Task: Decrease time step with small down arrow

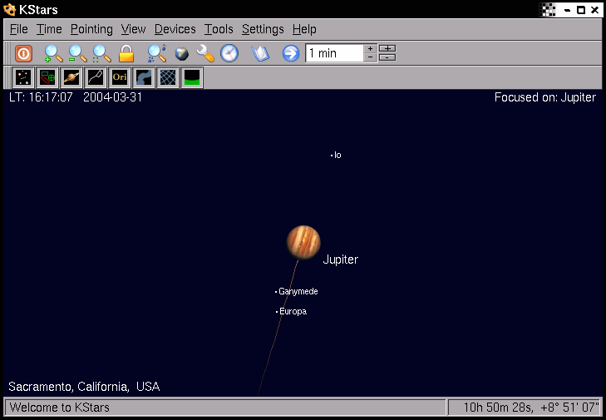Action: [x=370, y=58]
